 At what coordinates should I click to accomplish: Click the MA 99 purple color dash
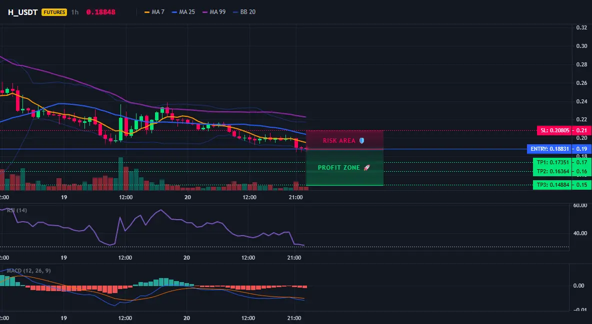coord(205,12)
